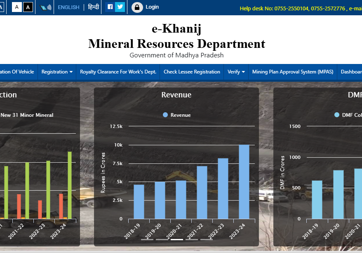Viewport: 362px width, 253px height.
Task: Click the 2019-20 bar in DMF chart
Action: tap(338, 194)
